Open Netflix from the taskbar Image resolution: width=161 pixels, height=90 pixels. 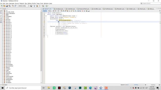click(x=59, y=88)
